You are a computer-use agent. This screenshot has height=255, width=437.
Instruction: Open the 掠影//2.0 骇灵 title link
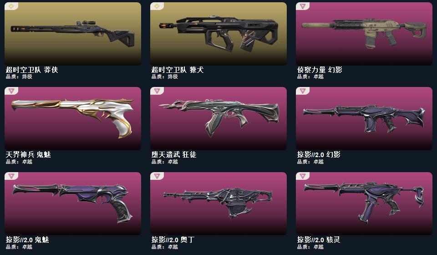click(319, 240)
